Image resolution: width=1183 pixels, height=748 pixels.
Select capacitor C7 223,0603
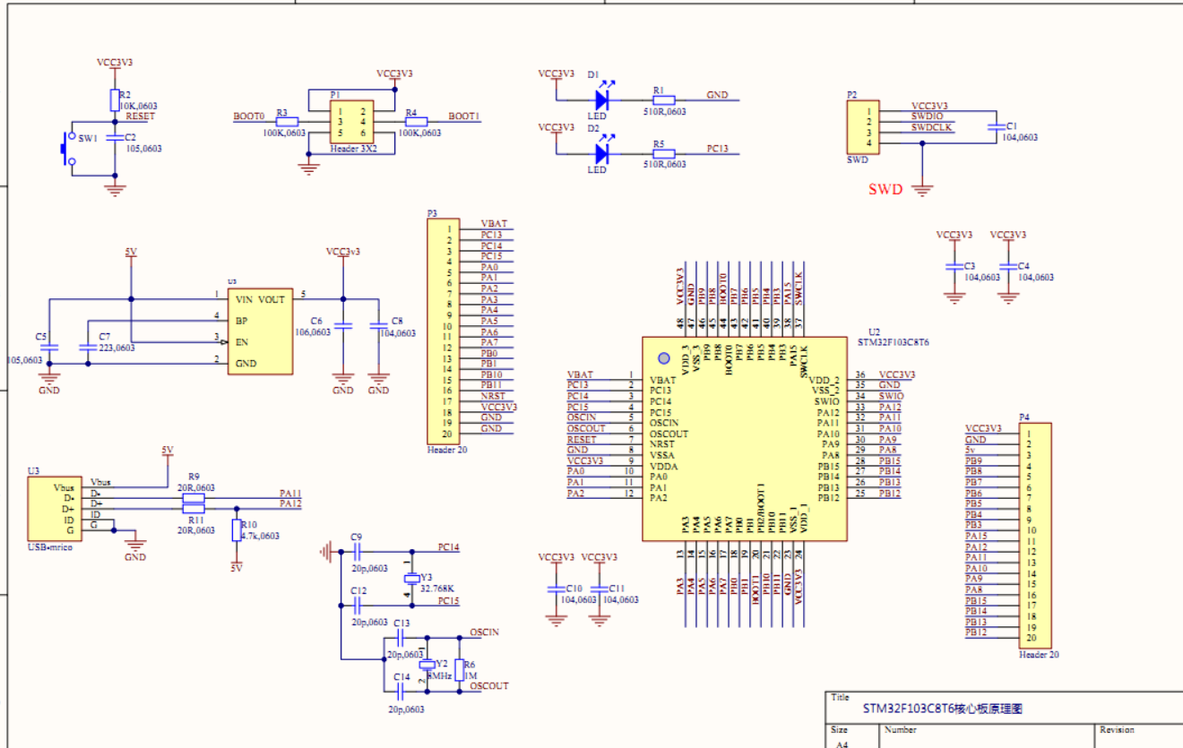(x=87, y=348)
